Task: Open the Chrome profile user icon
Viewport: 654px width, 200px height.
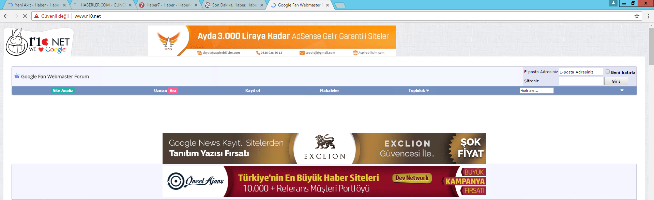Action: (x=613, y=3)
